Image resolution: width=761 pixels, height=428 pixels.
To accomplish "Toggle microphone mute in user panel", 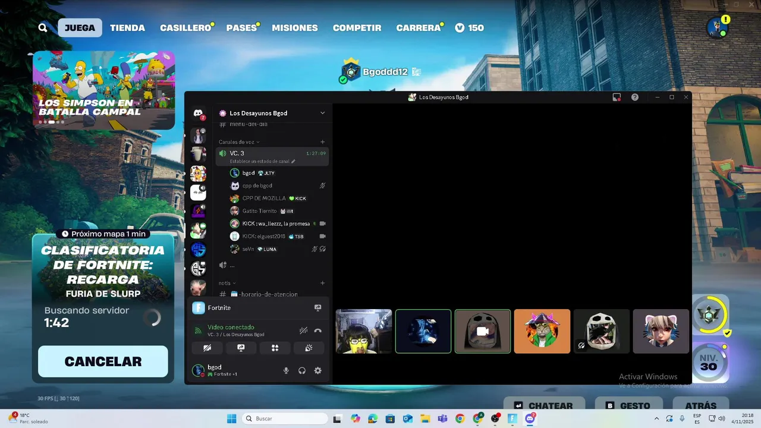I will pos(286,370).
